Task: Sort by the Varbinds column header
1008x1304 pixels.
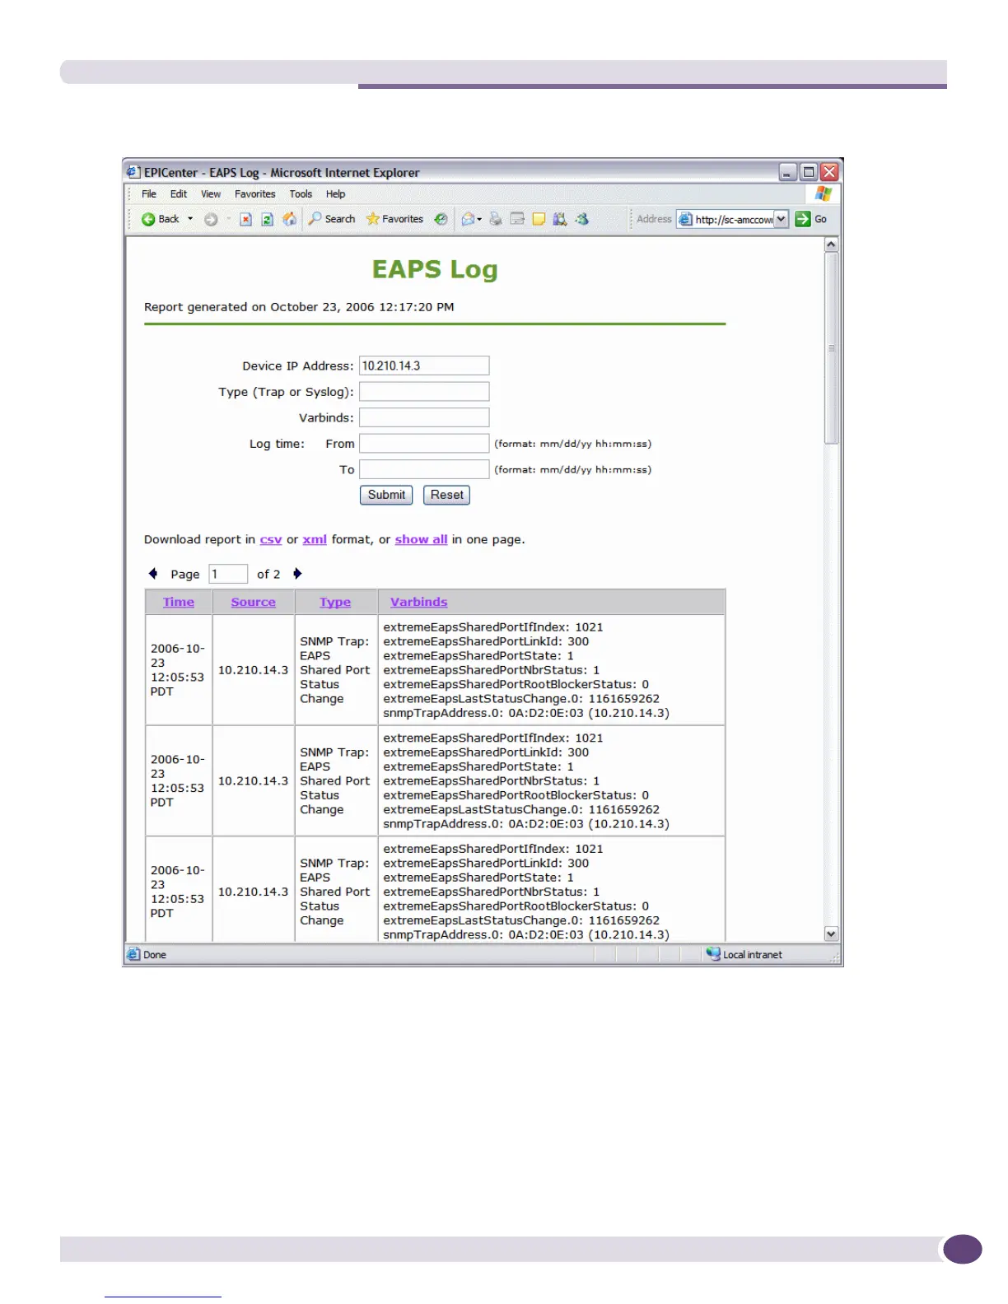Action: point(419,603)
